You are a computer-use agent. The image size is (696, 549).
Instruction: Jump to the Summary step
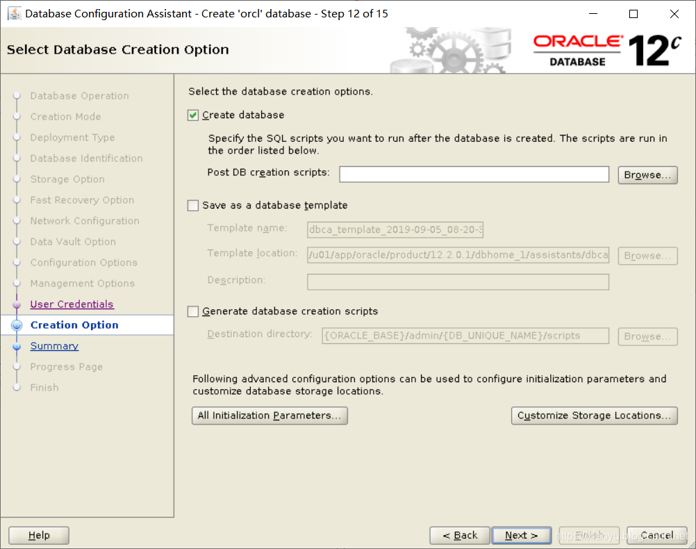[54, 346]
